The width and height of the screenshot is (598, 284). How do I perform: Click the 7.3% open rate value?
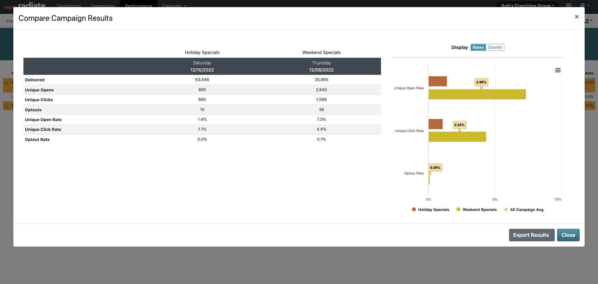(x=321, y=119)
